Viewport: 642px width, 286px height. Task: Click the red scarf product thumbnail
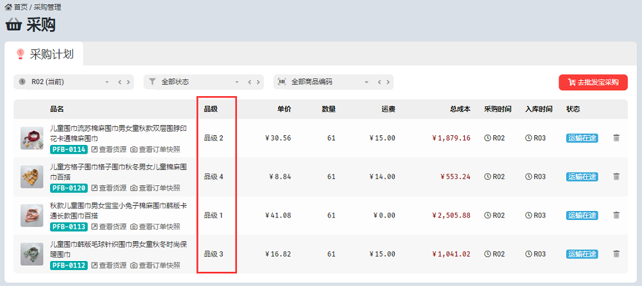(32, 138)
